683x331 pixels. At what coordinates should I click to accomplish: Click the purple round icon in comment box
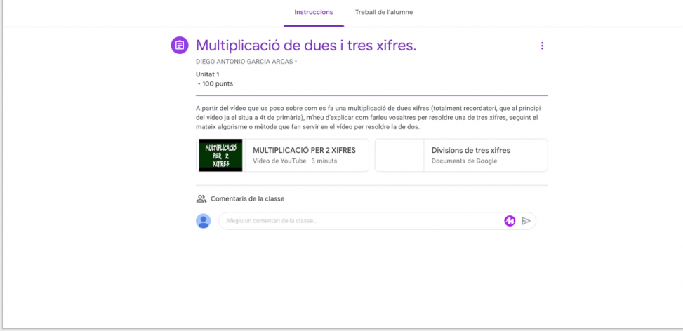coord(510,221)
